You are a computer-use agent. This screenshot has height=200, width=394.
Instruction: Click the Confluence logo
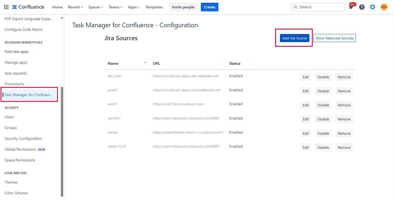28,7
